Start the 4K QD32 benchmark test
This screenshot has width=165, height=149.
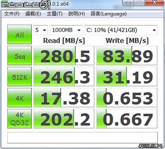(20, 119)
